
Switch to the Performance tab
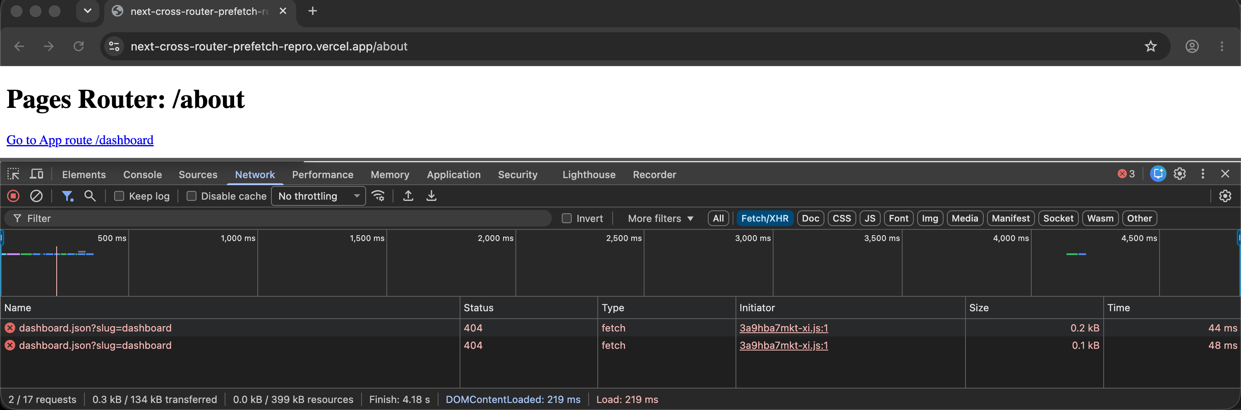point(323,175)
